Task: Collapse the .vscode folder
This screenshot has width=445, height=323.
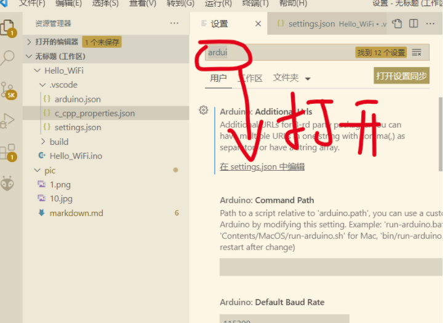Action: 42,85
